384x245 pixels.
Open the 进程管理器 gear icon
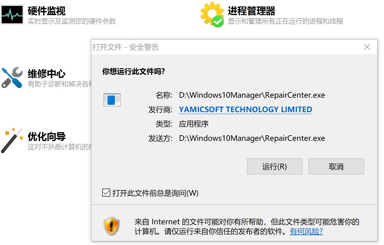click(212, 14)
